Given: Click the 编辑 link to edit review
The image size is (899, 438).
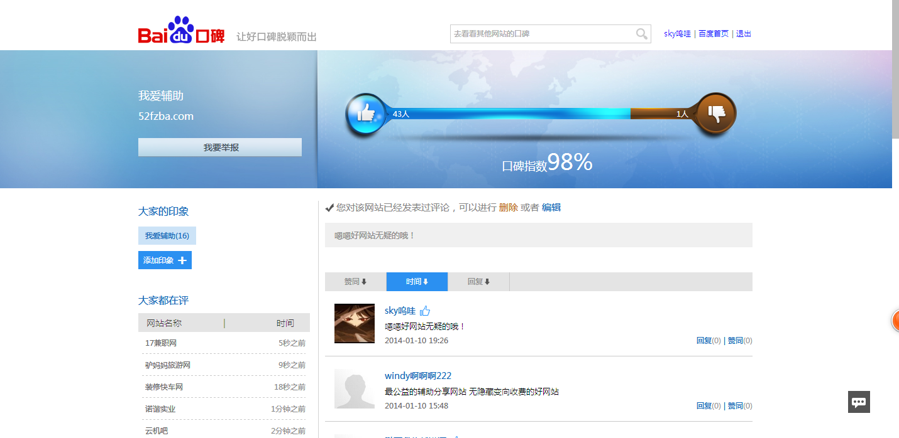Looking at the screenshot, I should (x=551, y=208).
